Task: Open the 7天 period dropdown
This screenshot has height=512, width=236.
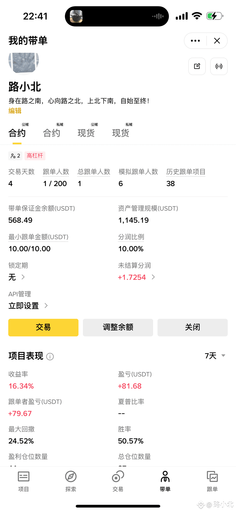Action: (215, 356)
